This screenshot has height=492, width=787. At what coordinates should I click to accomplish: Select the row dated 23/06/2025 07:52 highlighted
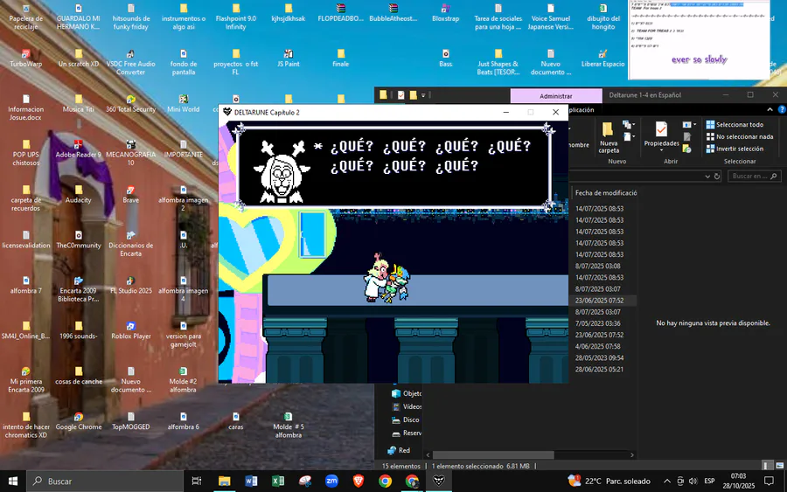coord(604,301)
